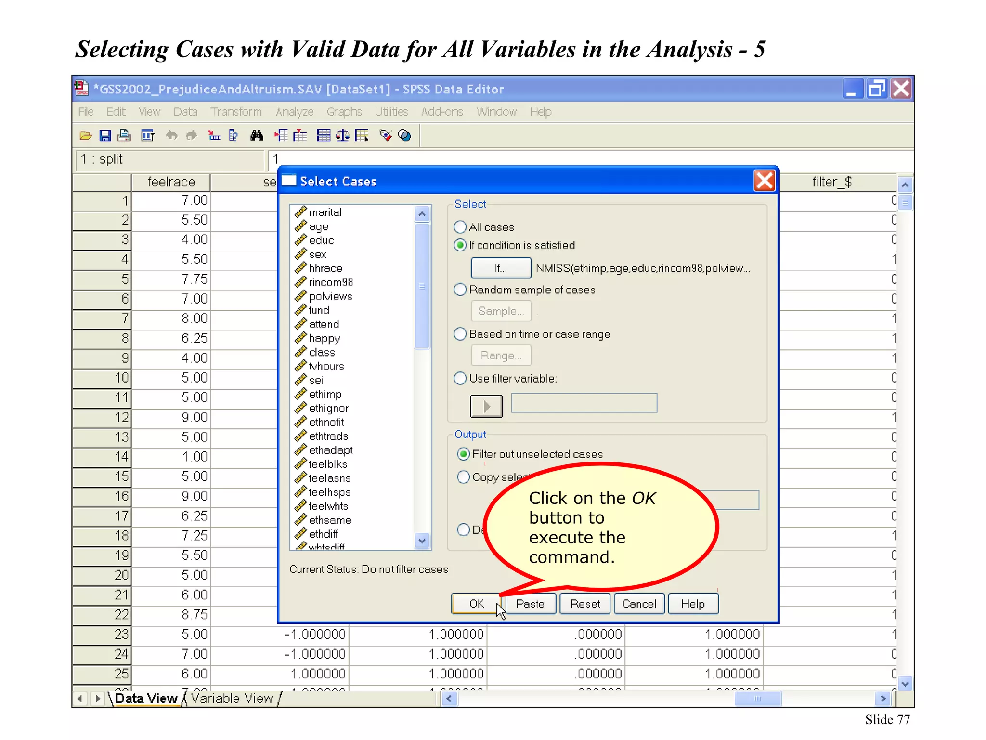This screenshot has height=740, width=986.
Task: Click the feelrace column header
Action: tap(171, 182)
